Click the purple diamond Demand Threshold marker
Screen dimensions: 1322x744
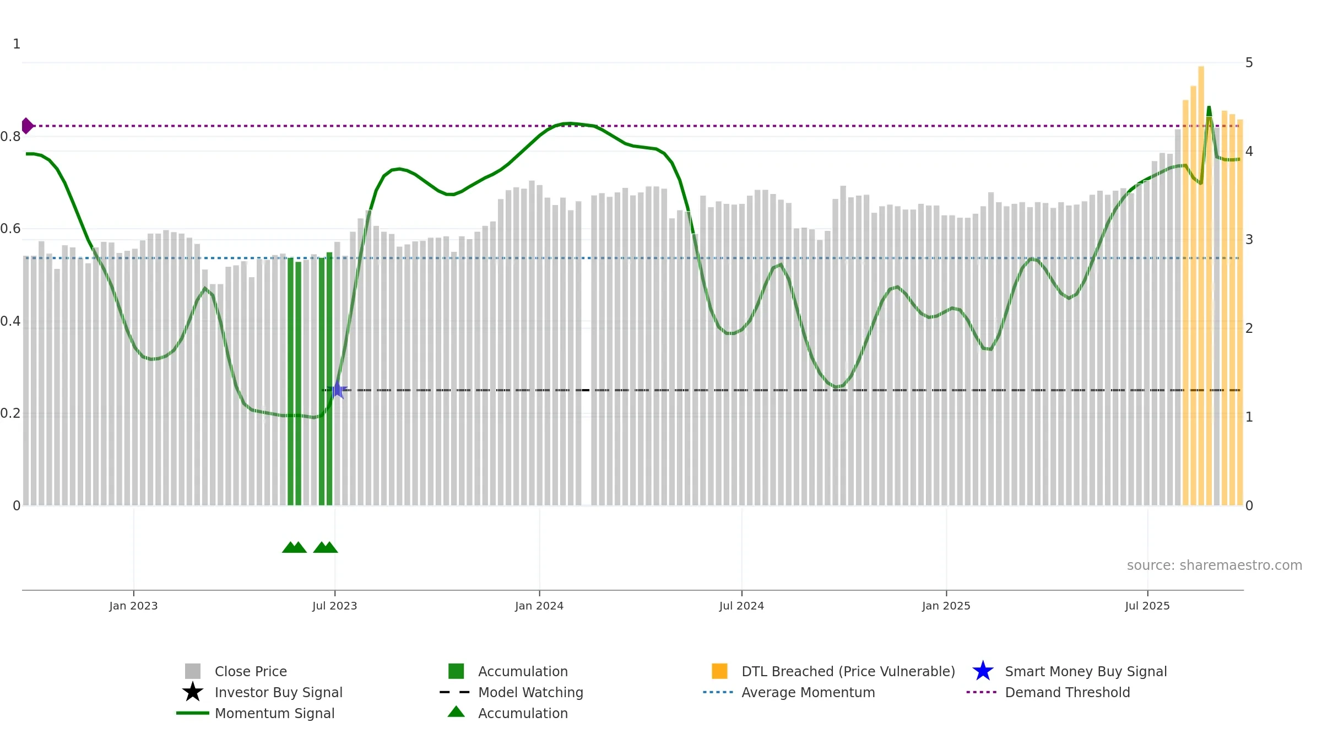[x=27, y=126]
